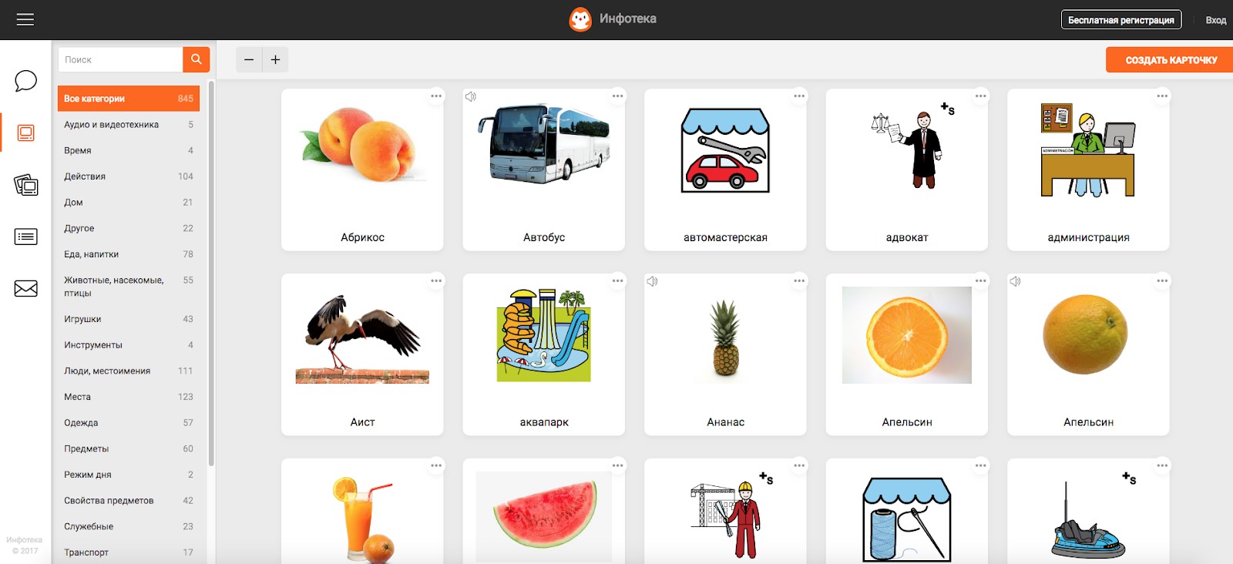
Task: Open the list view sidebar icon
Action: coord(25,237)
